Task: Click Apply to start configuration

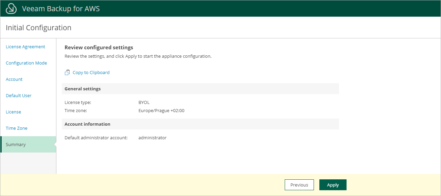Action: [x=333, y=185]
